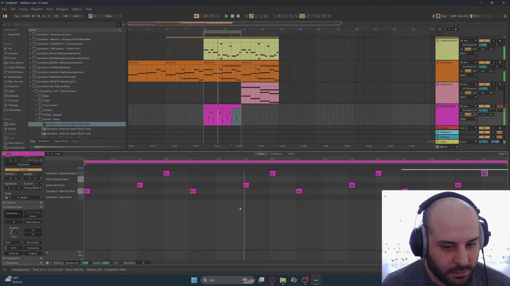Solo the 2 MODO BASS track
The height and width of the screenshot is (286, 510).
494,41
